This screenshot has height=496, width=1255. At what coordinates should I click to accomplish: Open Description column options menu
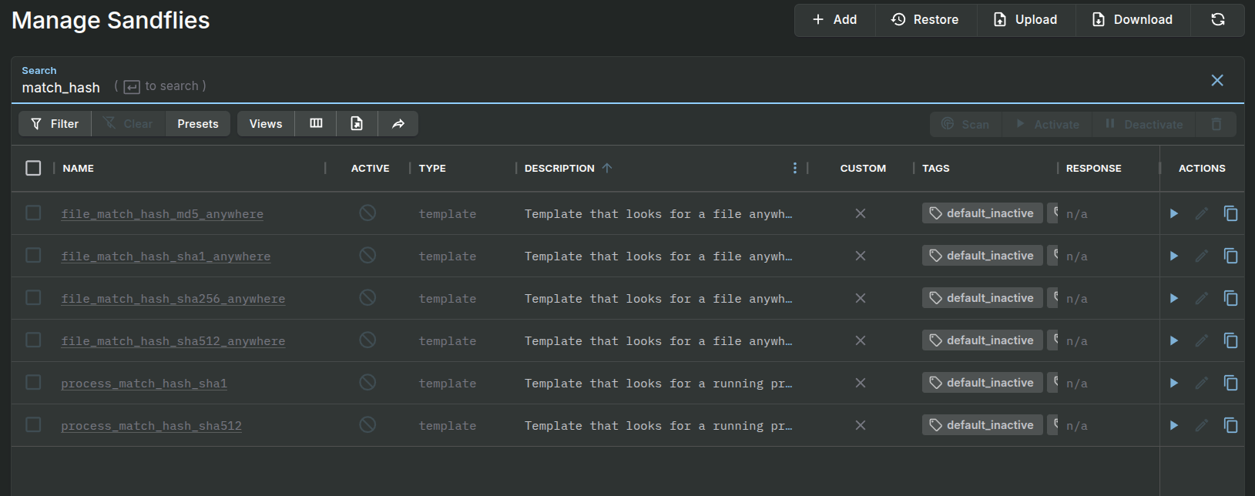coord(795,168)
